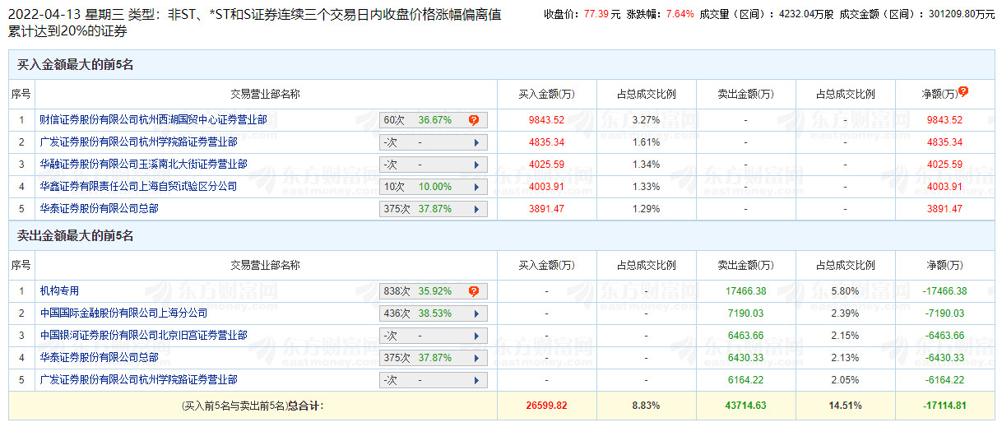The width and height of the screenshot is (1002, 427).
Task: Open 华泰证券总部 link in sell table
Action: 99,358
